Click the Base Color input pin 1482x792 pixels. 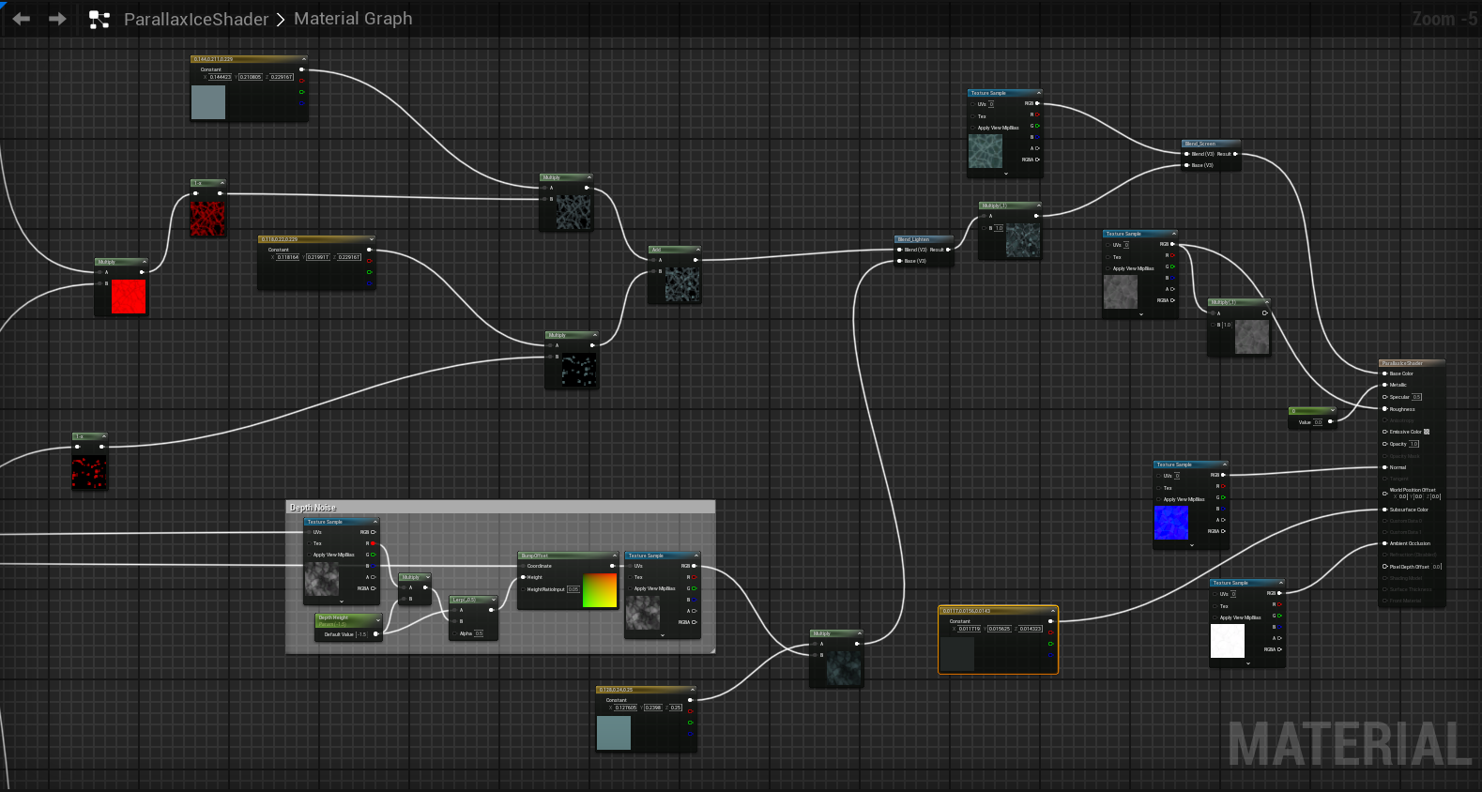tap(1385, 373)
